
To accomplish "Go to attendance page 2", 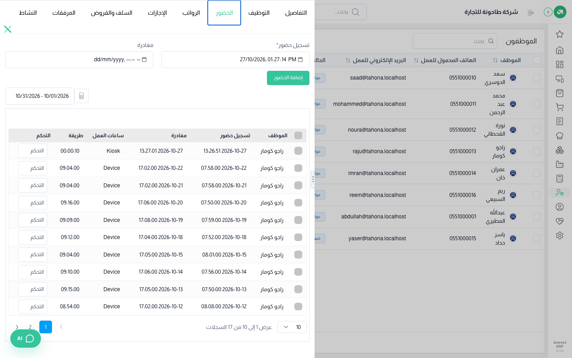I will click(30, 327).
